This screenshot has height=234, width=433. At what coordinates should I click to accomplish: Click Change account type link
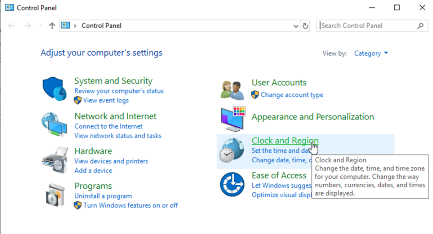click(292, 95)
